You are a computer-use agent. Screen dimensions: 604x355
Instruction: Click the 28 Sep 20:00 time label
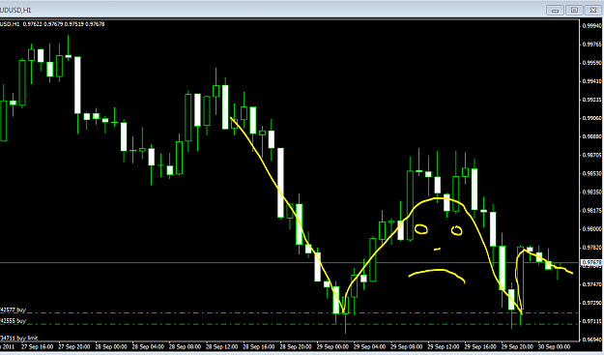pos(296,346)
